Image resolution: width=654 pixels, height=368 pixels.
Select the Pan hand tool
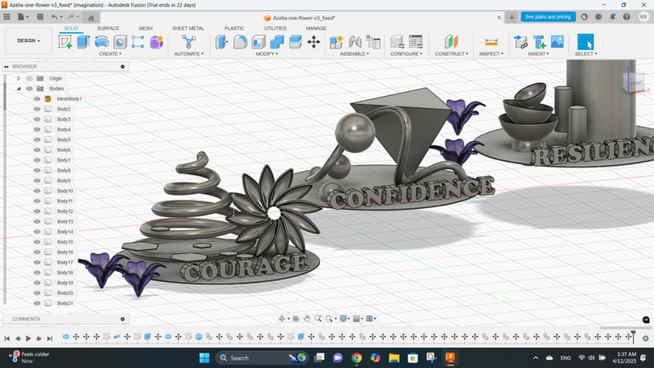(307, 319)
